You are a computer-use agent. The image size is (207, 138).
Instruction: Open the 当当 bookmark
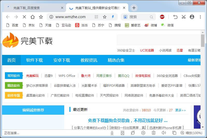(x=81, y=25)
